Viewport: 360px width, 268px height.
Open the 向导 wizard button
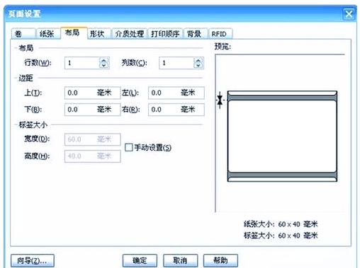(x=33, y=261)
